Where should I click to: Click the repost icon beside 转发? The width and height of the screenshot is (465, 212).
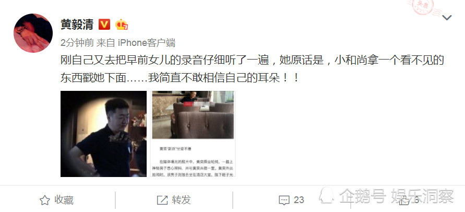(162, 201)
